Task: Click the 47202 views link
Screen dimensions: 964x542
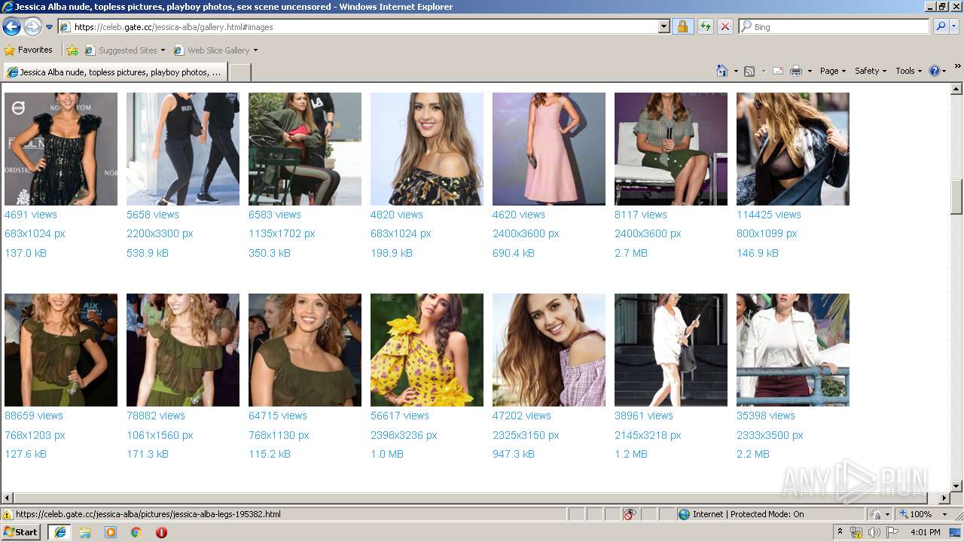Action: 522,416
